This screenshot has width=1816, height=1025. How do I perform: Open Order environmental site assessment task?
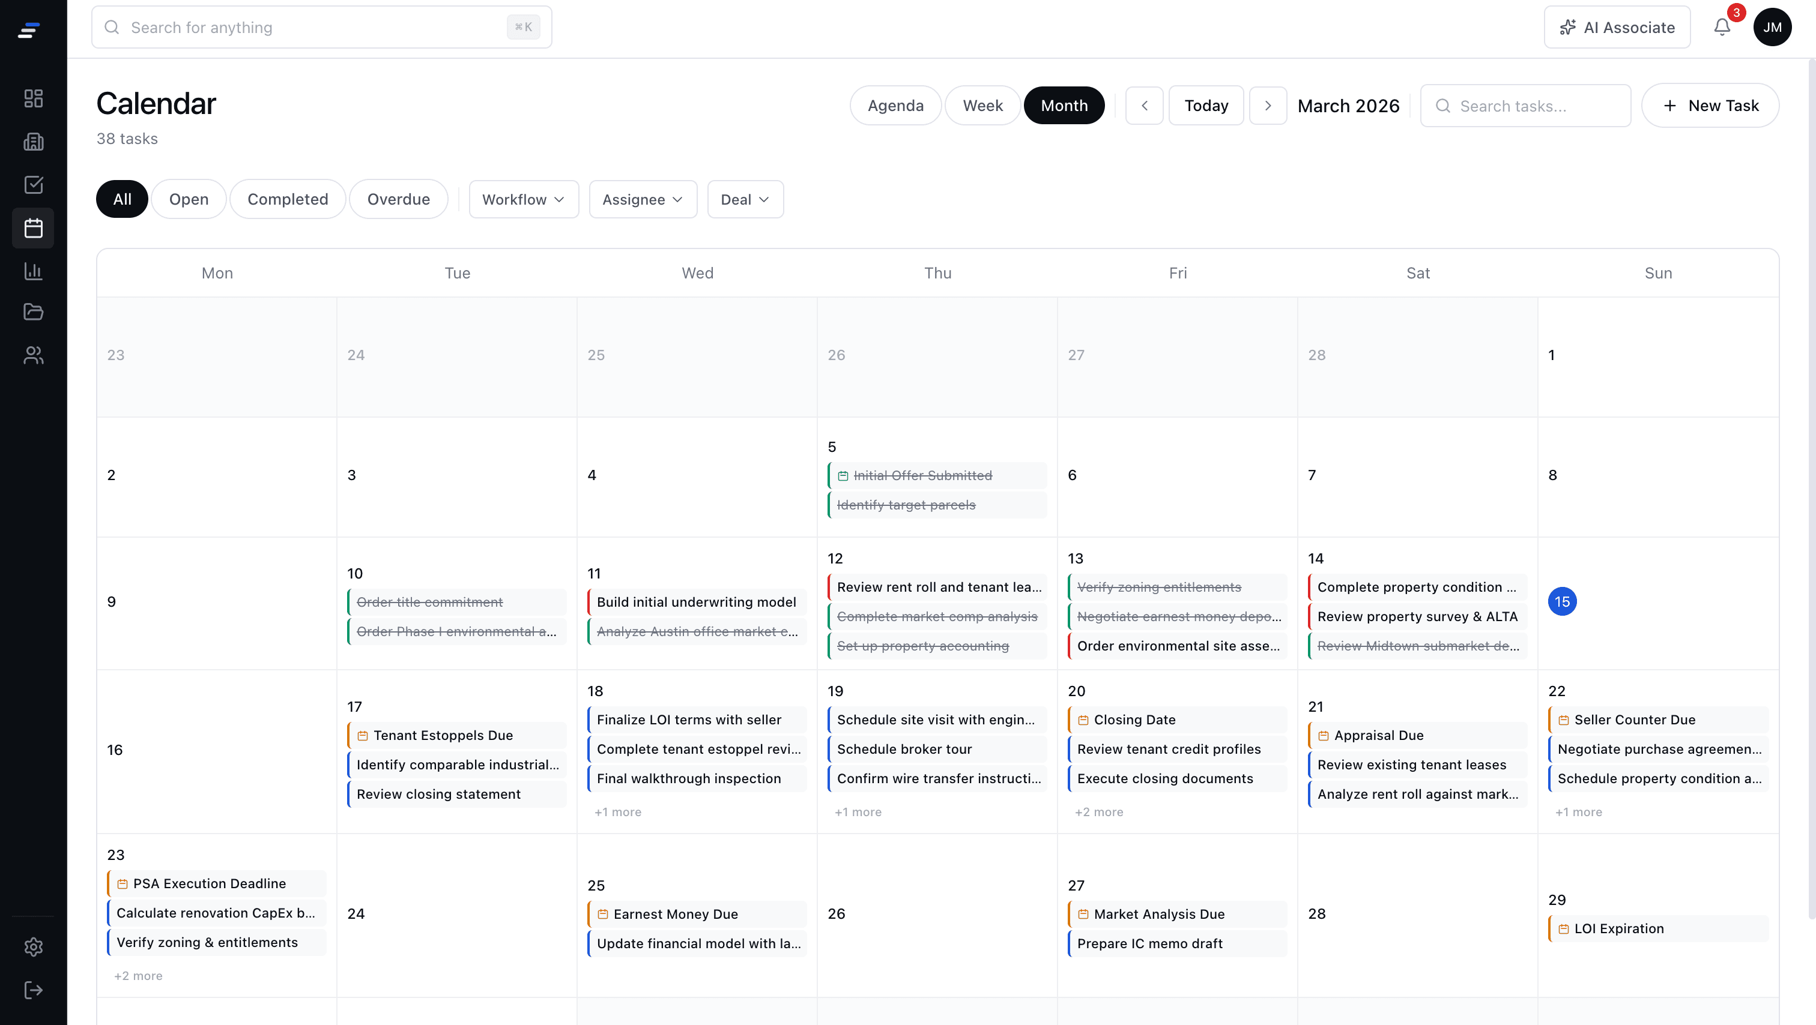(x=1177, y=646)
